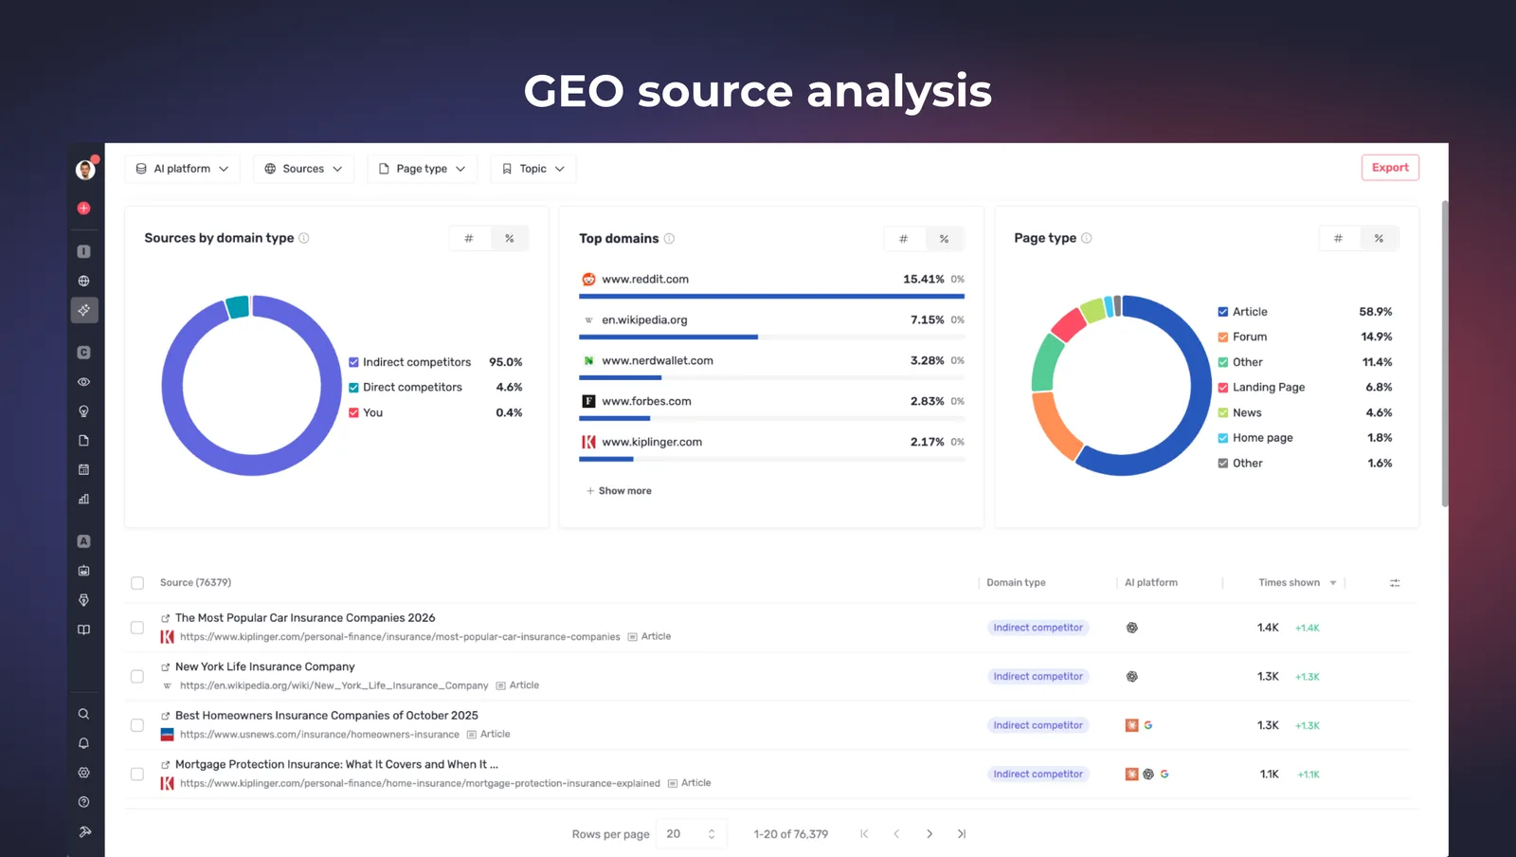
Task: Toggle the You legend checkbox
Action: click(353, 412)
